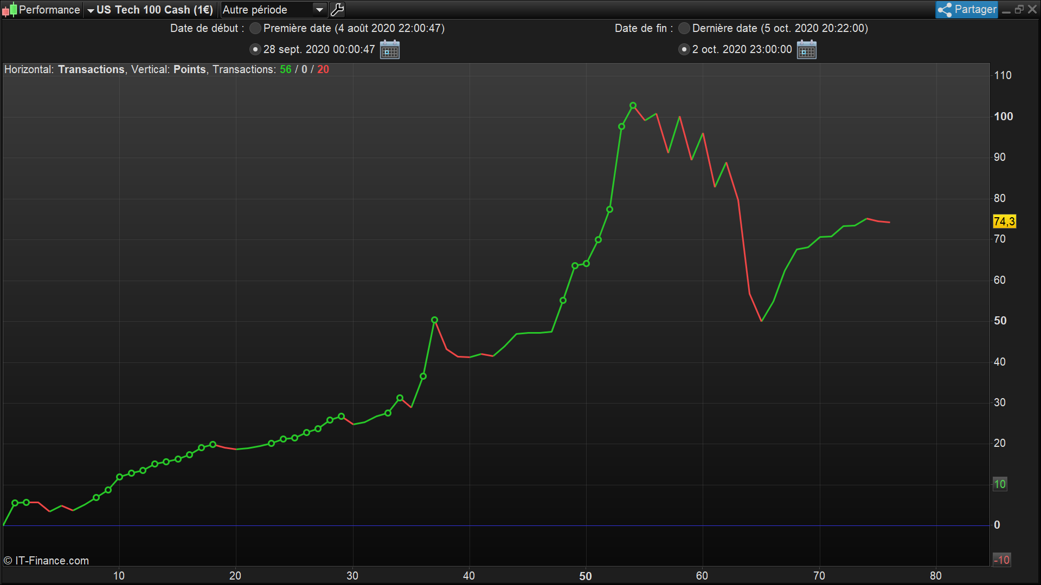The width and height of the screenshot is (1041, 585).
Task: Click the wrench settings icon
Action: coord(337,10)
